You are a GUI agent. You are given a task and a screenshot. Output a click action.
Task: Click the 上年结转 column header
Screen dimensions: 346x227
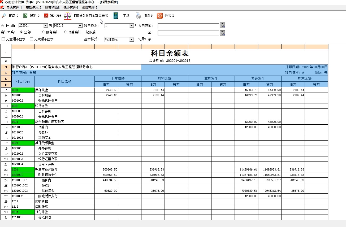click(x=118, y=79)
